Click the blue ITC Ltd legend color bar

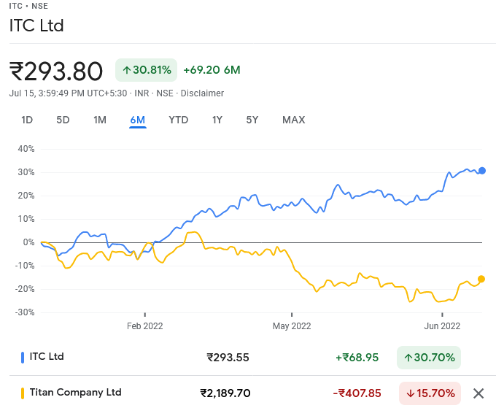pos(22,357)
